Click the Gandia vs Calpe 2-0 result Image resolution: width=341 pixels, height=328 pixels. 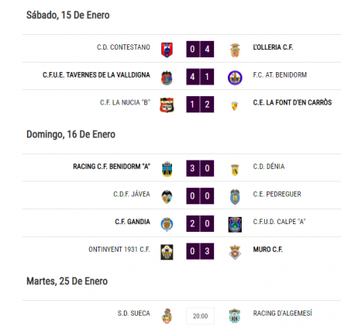[x=200, y=223]
